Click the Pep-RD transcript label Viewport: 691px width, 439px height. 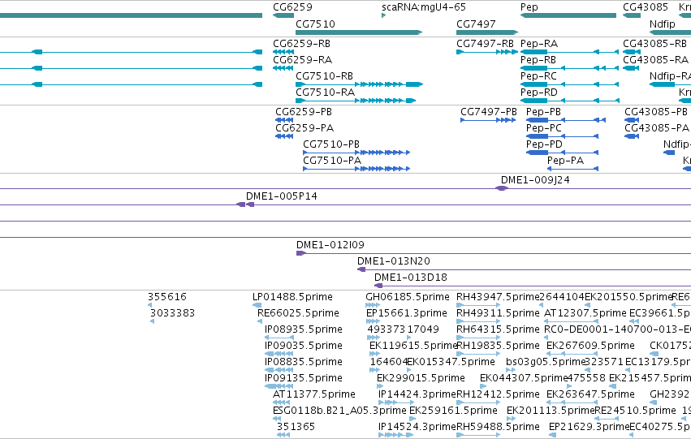(x=539, y=93)
